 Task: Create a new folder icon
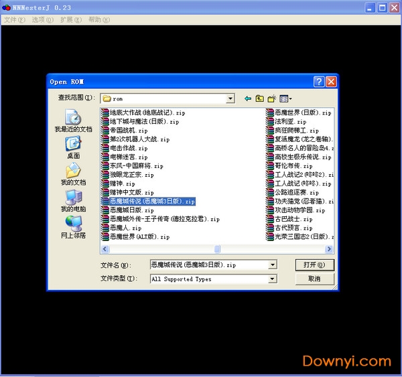point(272,98)
